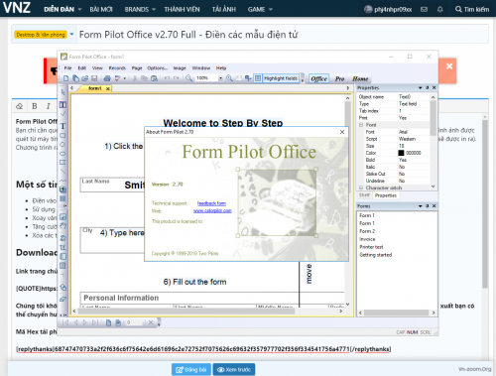
Task: Open the inbox envelope icon
Action: (x=424, y=9)
